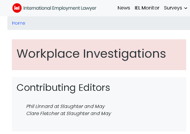Select Clare Fletcher at Slaughter and May

(x=69, y=114)
